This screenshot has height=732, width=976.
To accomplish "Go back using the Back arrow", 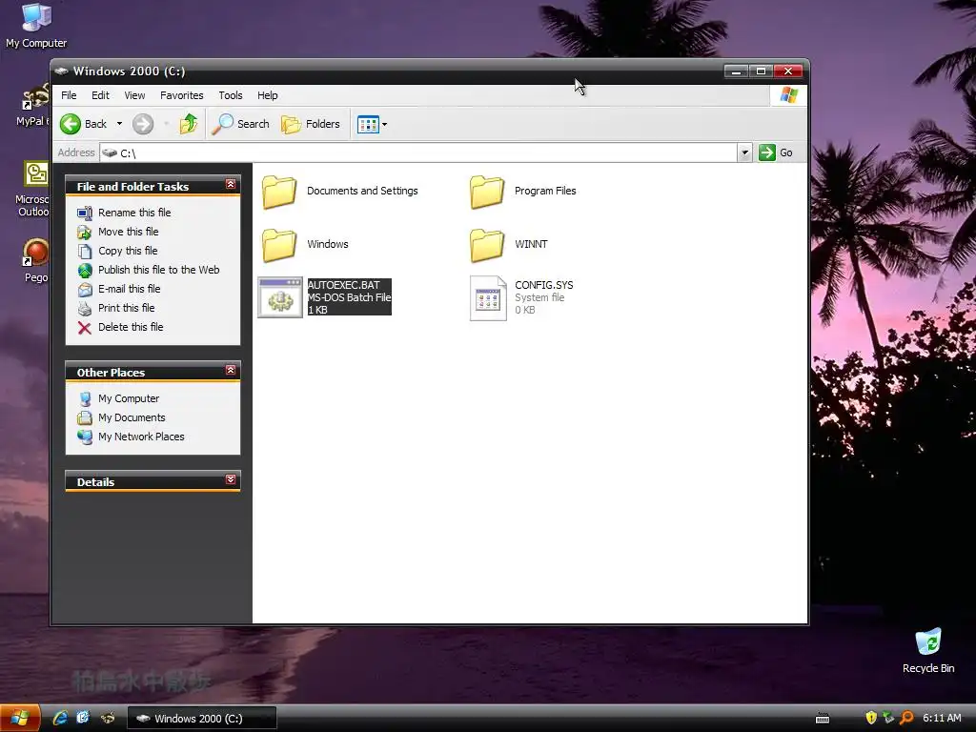I will 84,124.
